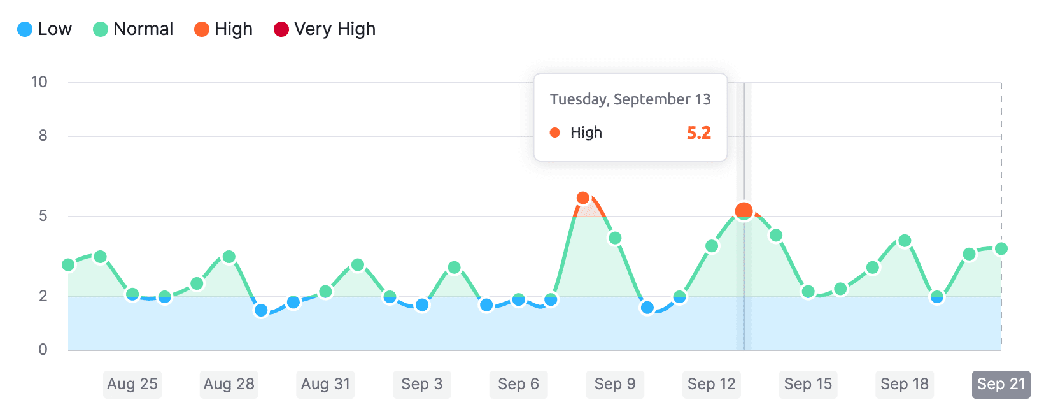Screen dimensions: 1044x414
Task: Select the Sep 18 date label
Action: [x=905, y=384]
